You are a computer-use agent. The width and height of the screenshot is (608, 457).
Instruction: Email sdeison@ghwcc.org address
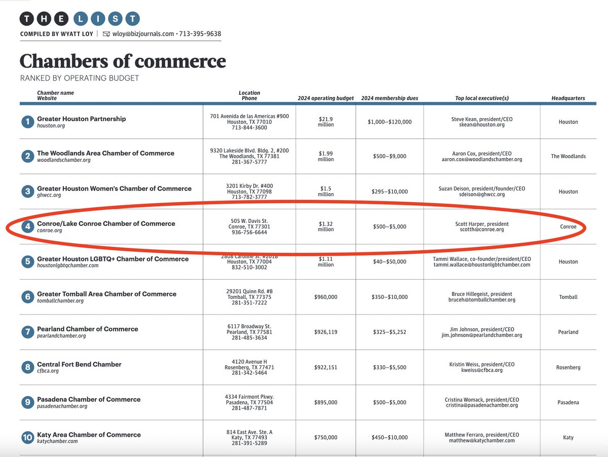click(x=482, y=195)
